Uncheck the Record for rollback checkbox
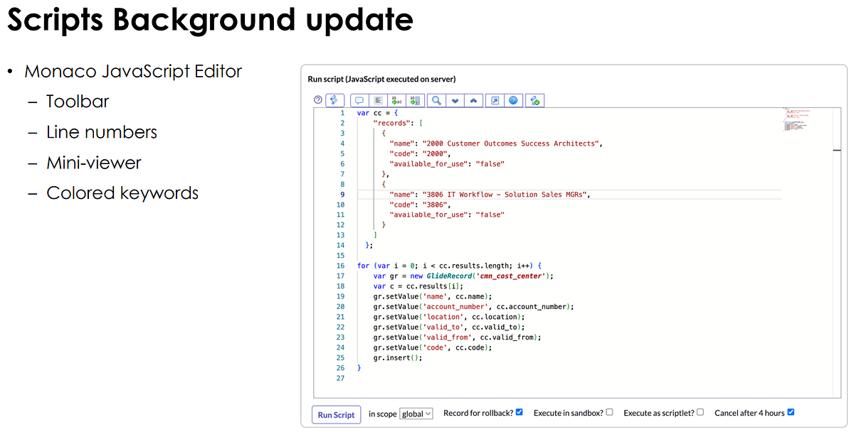The height and width of the screenshot is (432, 854). tap(520, 412)
